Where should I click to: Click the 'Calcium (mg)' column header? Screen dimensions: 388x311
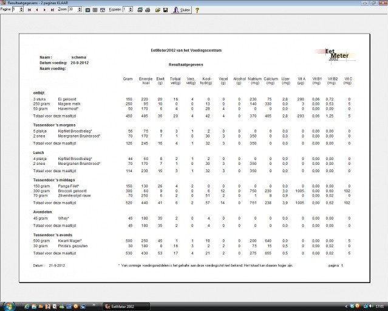pyautogui.click(x=271, y=81)
